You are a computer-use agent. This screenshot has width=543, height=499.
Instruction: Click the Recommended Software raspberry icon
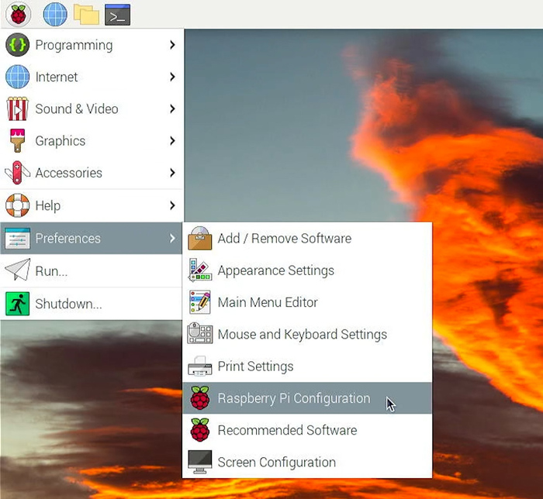(x=200, y=430)
